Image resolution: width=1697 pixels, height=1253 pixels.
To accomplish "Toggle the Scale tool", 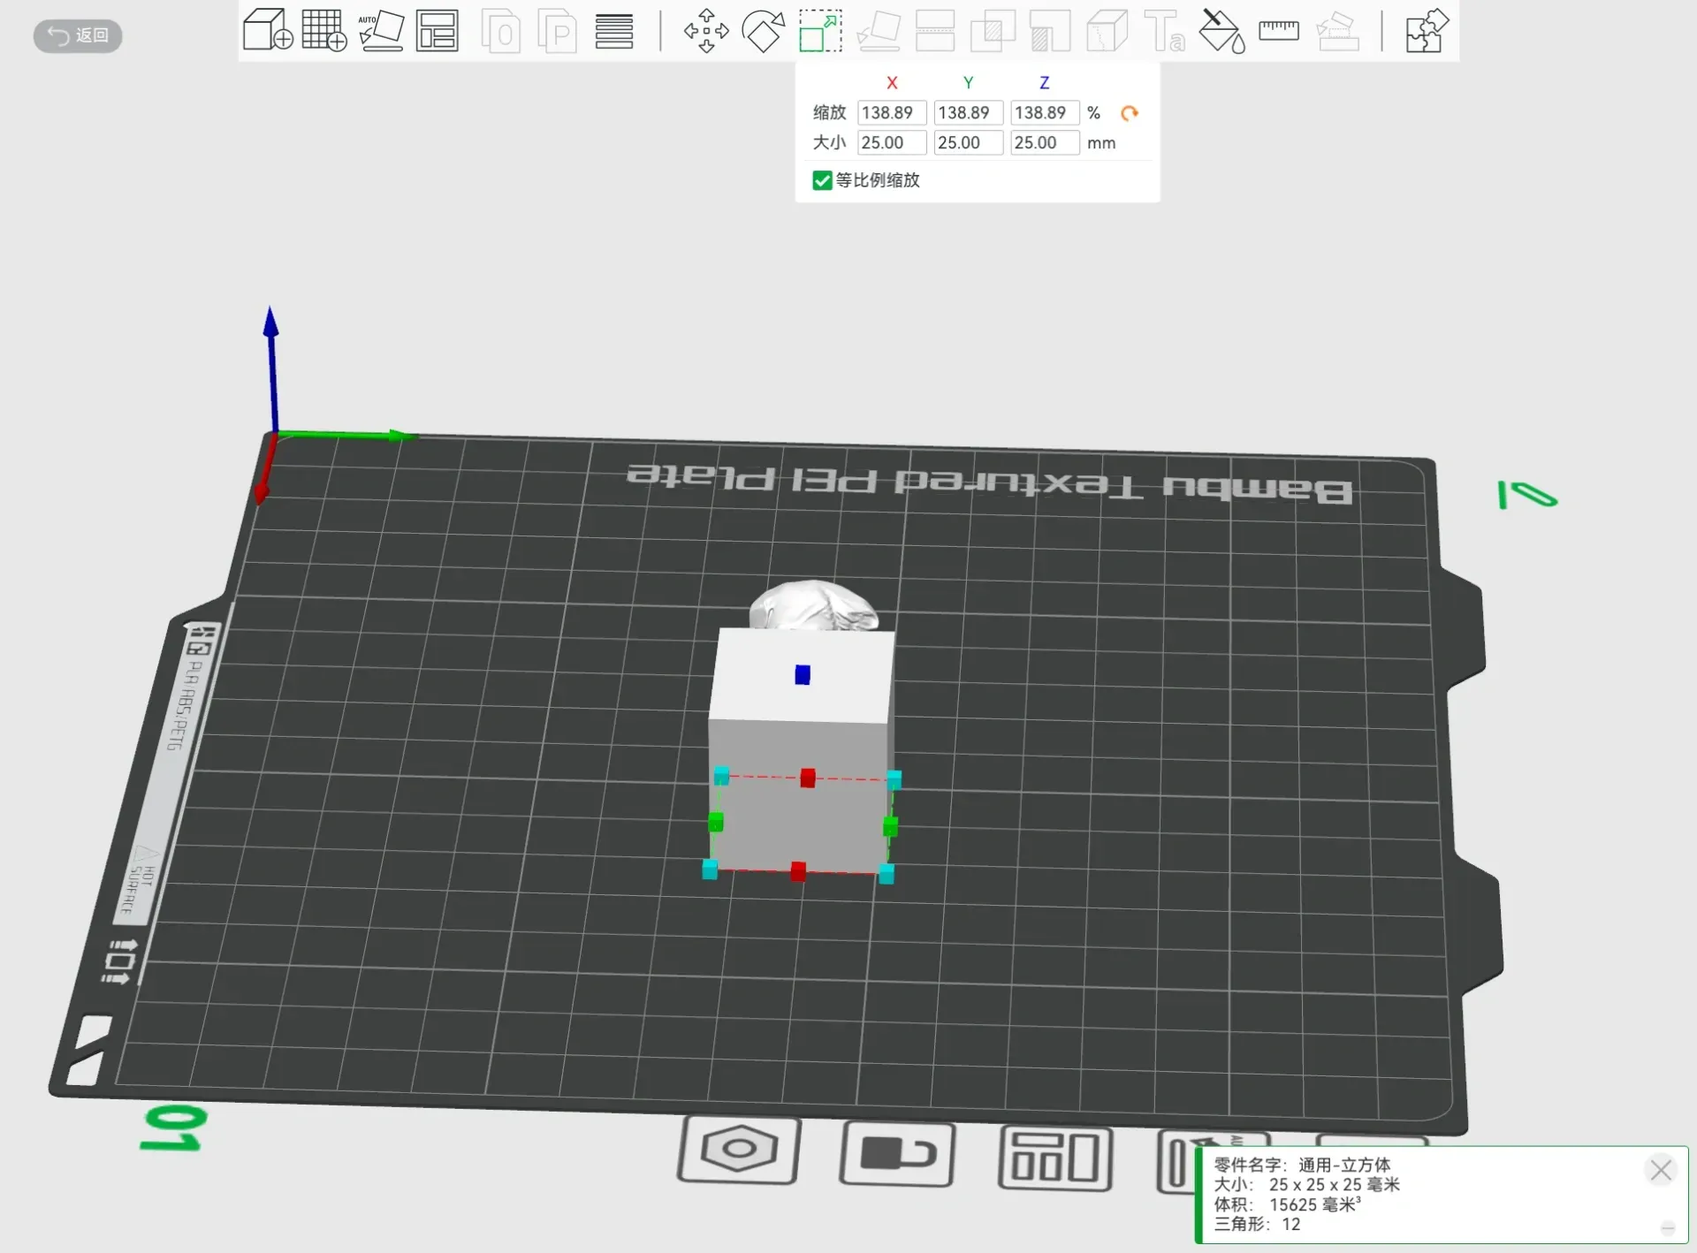I will pos(820,31).
